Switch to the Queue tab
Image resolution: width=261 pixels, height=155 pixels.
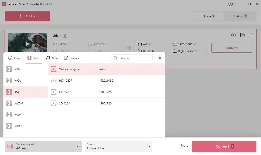[x=208, y=16]
